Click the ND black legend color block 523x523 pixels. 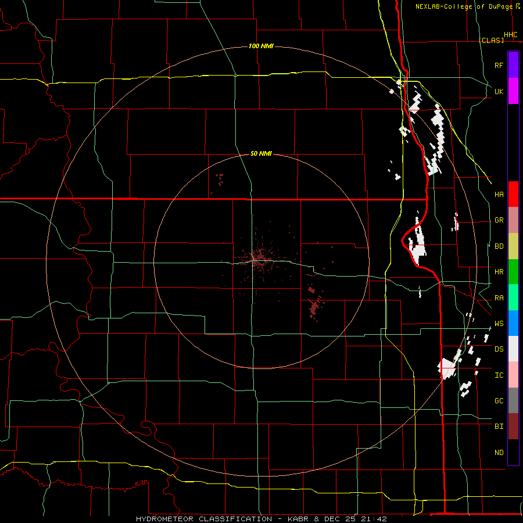pos(513,452)
